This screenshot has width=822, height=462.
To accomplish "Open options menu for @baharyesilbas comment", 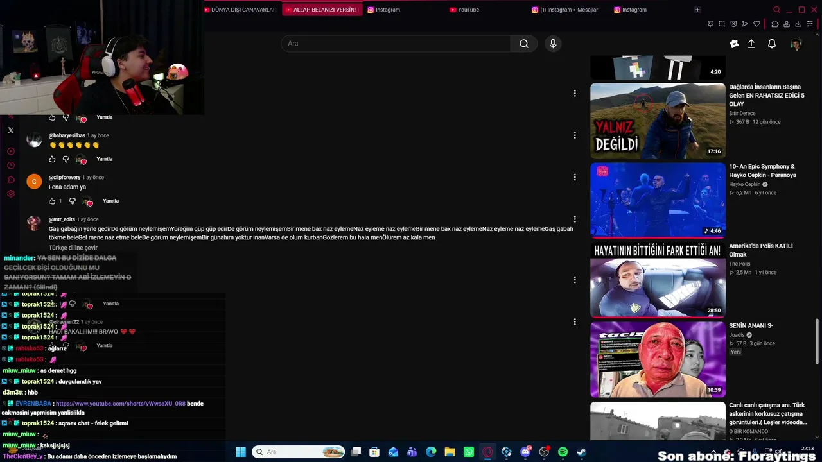I will pyautogui.click(x=575, y=135).
